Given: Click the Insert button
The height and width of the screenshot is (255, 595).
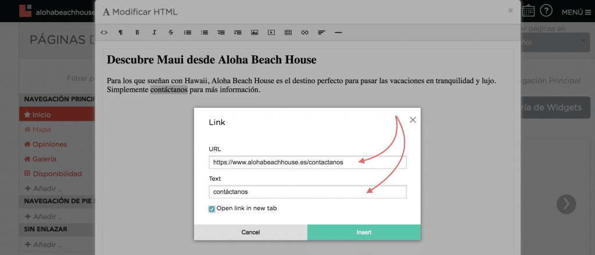Looking at the screenshot, I should click(364, 232).
